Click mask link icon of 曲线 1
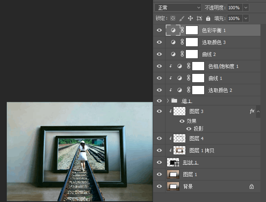This screenshot has height=202, width=266. (x=189, y=78)
